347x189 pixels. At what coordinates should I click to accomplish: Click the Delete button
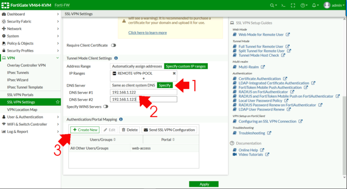pos(130,130)
